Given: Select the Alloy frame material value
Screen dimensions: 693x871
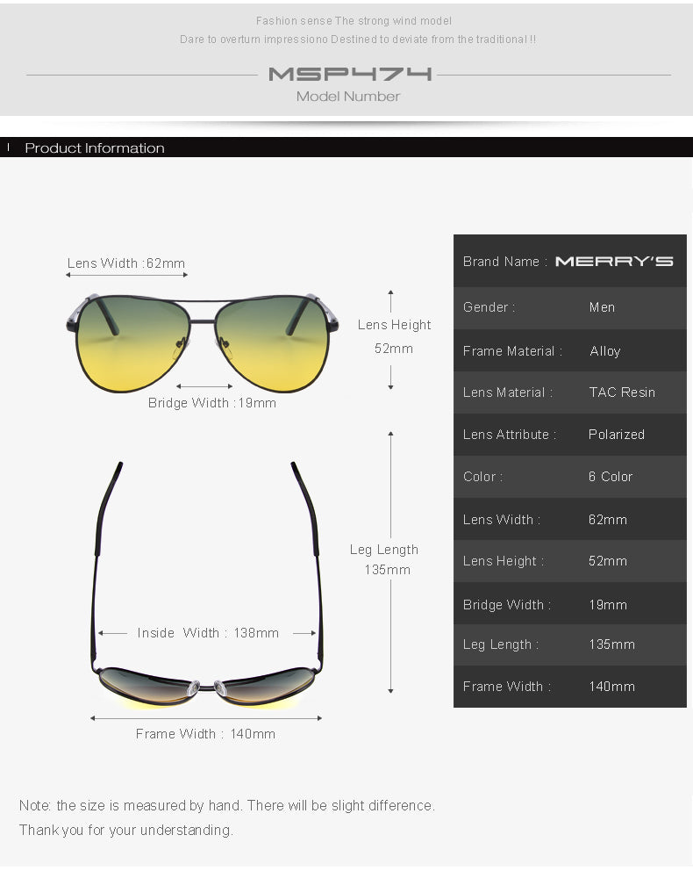Looking at the screenshot, I should tap(605, 351).
